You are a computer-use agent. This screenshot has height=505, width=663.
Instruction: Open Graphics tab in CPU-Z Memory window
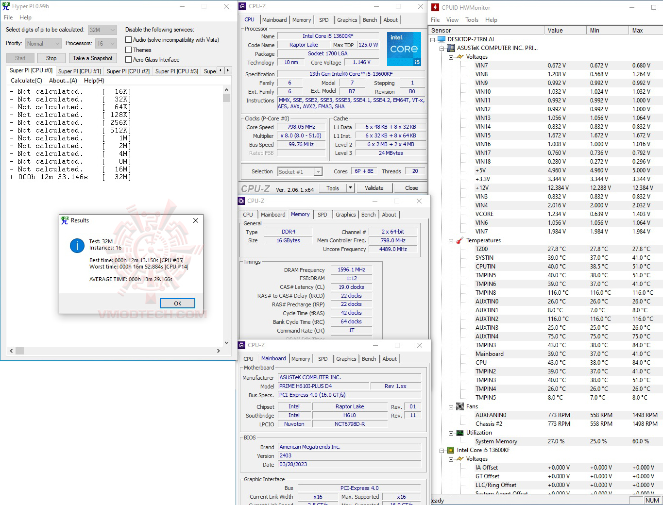click(346, 215)
